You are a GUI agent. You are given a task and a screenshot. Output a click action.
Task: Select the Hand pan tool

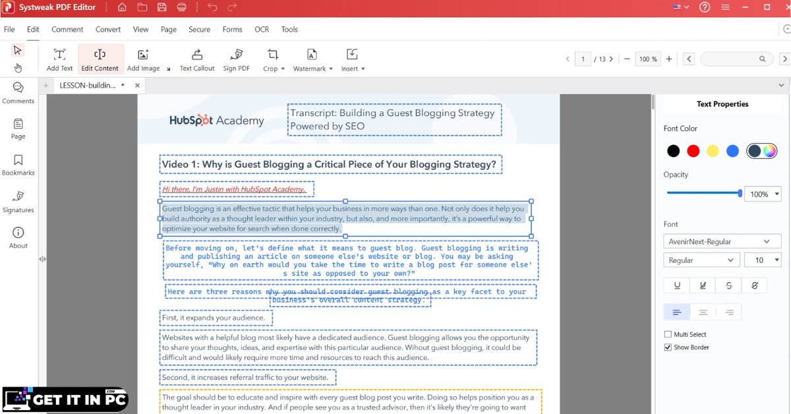[x=18, y=68]
